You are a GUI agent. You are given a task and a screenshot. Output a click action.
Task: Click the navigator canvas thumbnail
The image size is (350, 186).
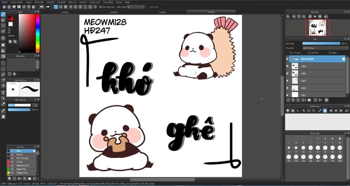(x=318, y=28)
